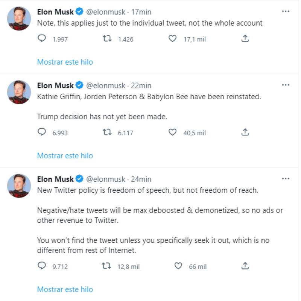Screen dimensions: 301x301
Task: Like the 17min tweet with 17,1 mil likes
Action: pos(172,39)
